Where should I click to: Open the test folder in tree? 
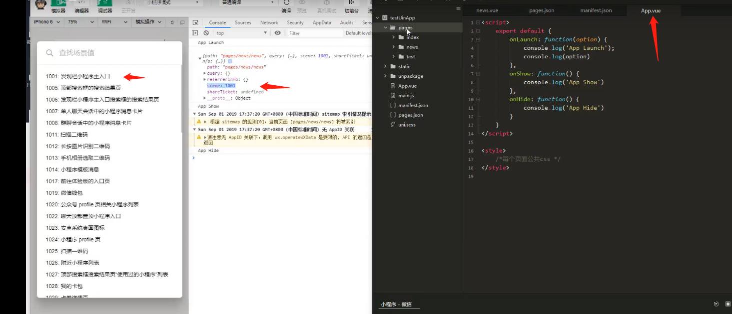(x=411, y=57)
